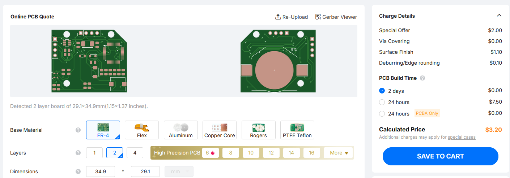Open the mm units dropdown
Image resolution: width=510 pixels, height=178 pixels.
[179, 172]
